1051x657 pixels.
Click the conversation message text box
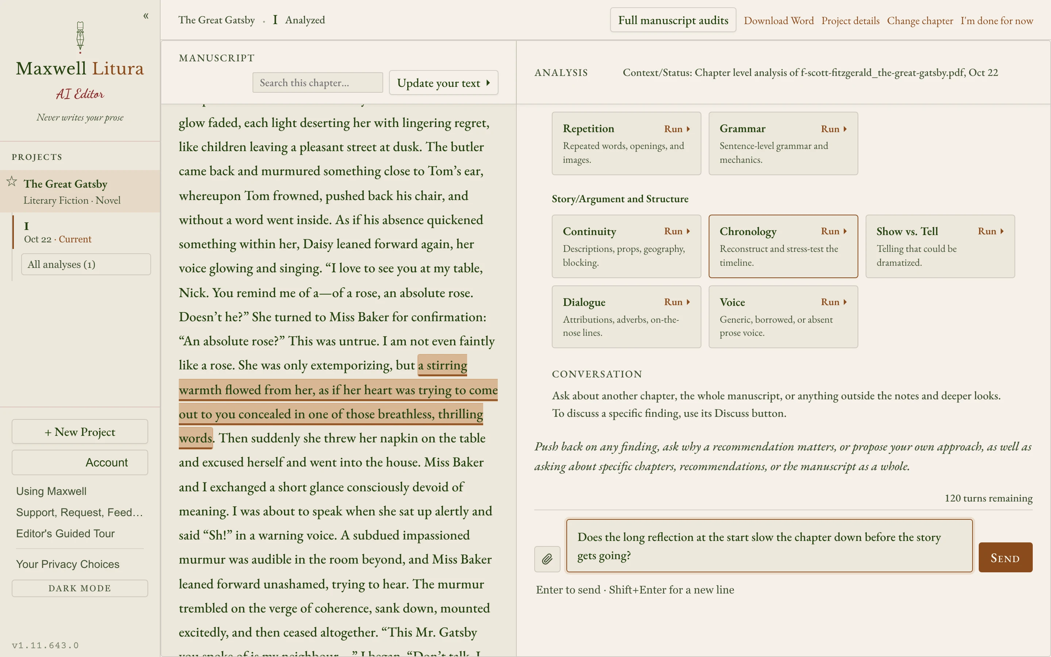(769, 546)
